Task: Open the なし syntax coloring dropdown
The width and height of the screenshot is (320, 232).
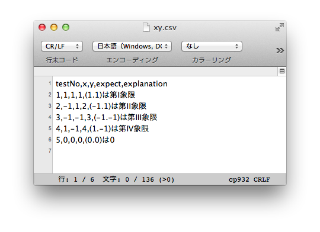Action: tap(212, 46)
